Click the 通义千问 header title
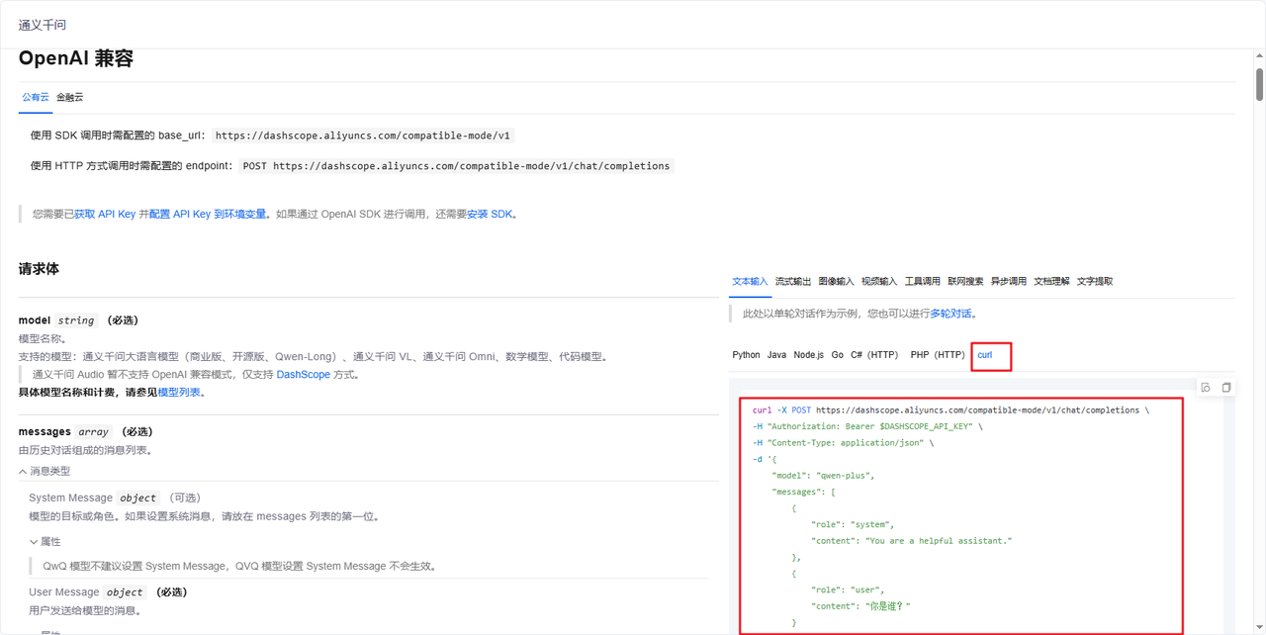 pyautogui.click(x=43, y=25)
